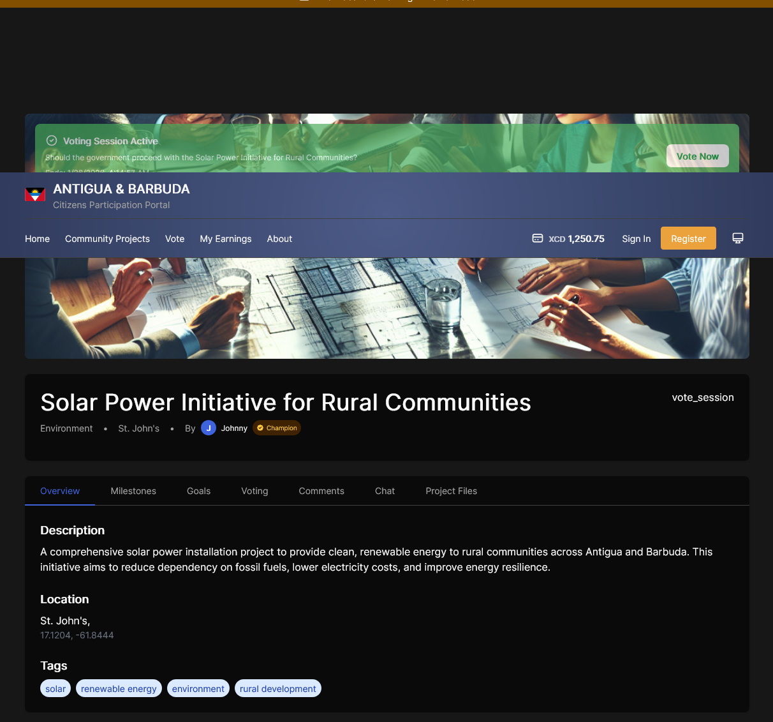
Task: Click the Antigua & Barbuda flag icon
Action: pyautogui.click(x=35, y=195)
